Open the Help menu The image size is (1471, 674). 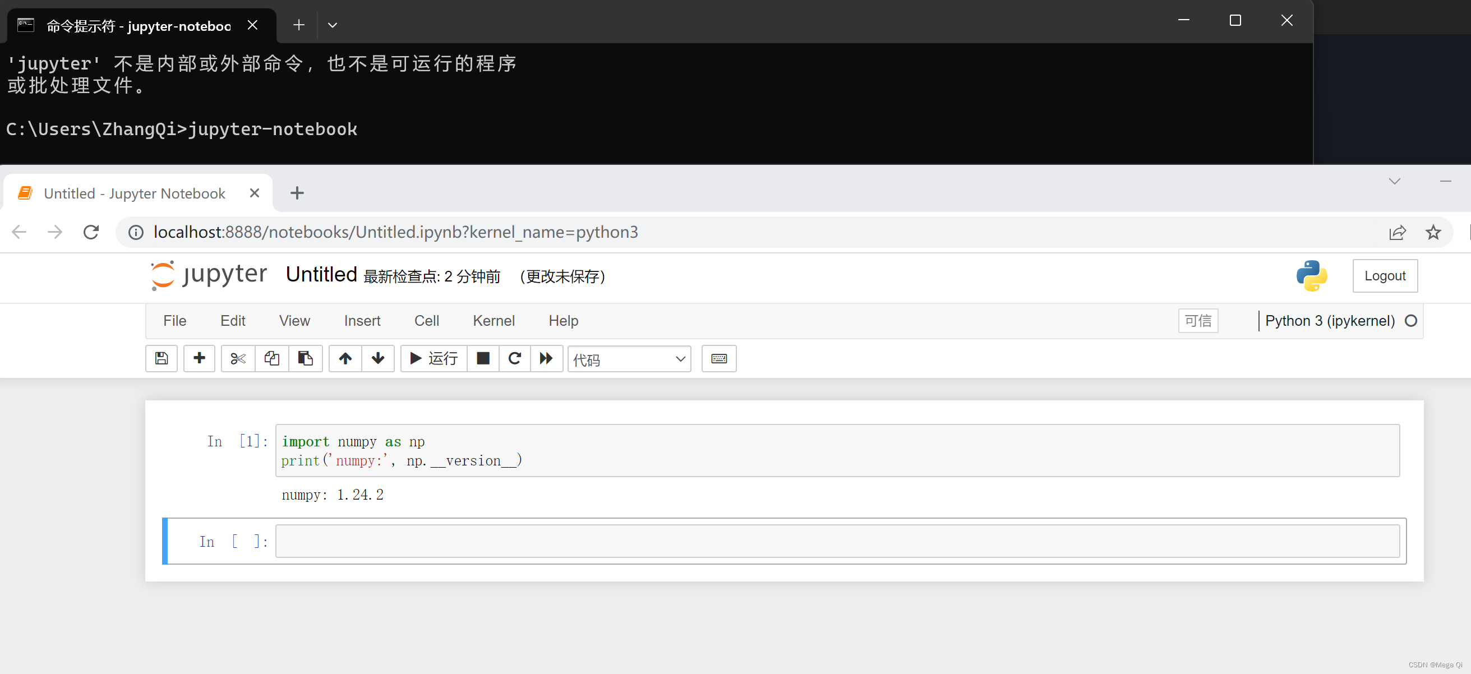tap(564, 321)
